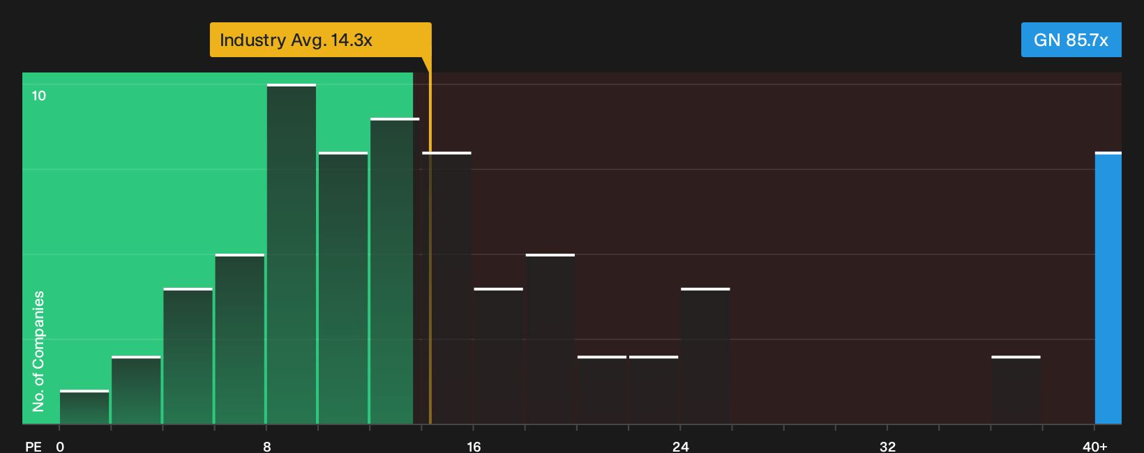
Task: Click the bar ending at PE 24
Action: tap(654, 390)
